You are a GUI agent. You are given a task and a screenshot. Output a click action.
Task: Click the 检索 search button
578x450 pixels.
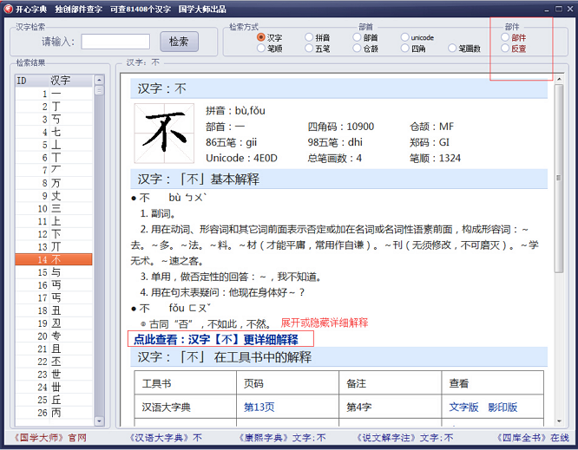(x=179, y=42)
